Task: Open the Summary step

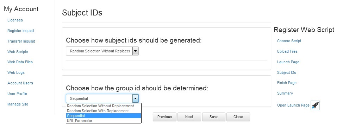Action: [285, 94]
